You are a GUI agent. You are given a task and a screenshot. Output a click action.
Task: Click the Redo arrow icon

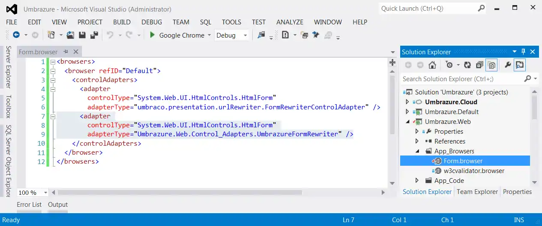pos(129,35)
